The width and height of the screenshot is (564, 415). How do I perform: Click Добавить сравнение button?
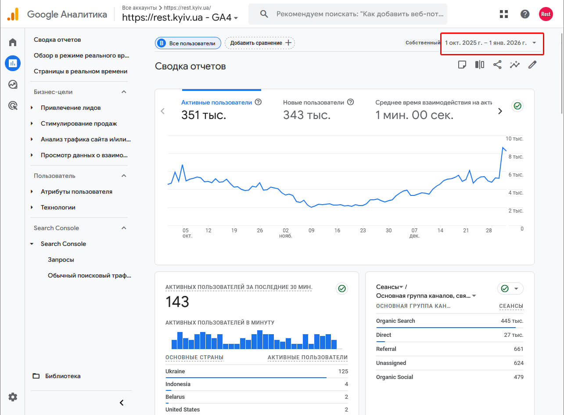pos(260,43)
